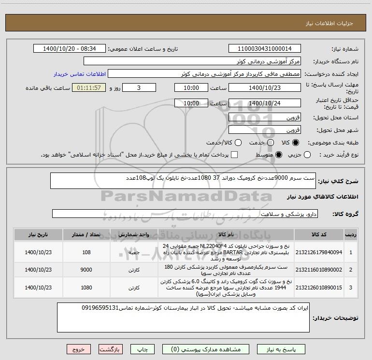Image resolution: width=372 pixels, height=360 pixels.
Task: Click the need date 1400/10/23 in row 1
Action: point(38,252)
